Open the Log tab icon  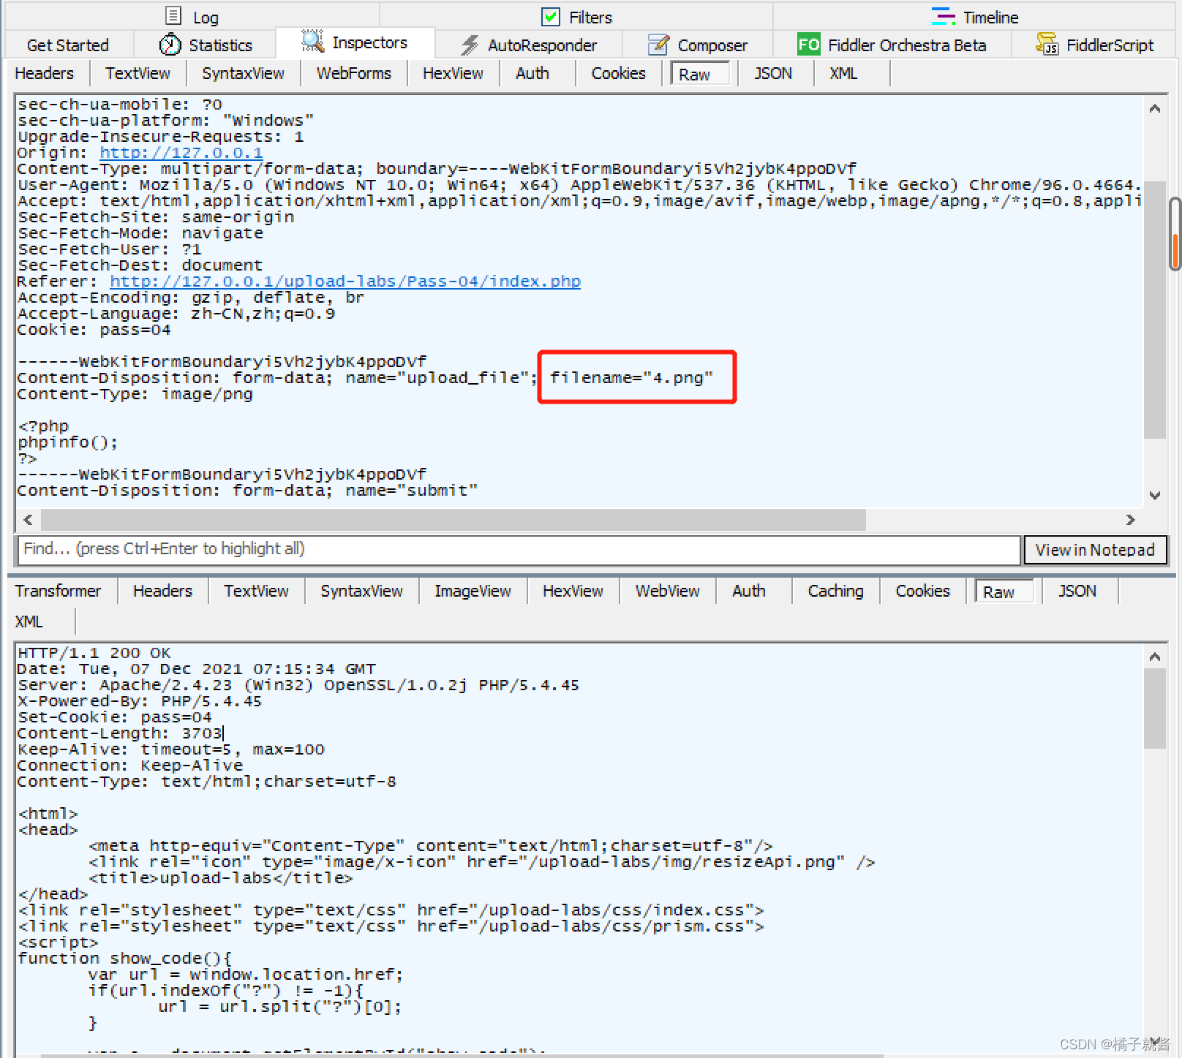point(173,15)
